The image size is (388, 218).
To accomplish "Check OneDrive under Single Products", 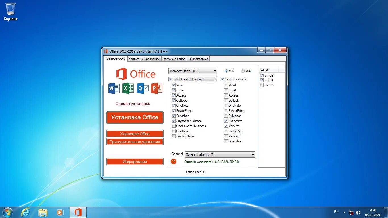I will [226, 141].
